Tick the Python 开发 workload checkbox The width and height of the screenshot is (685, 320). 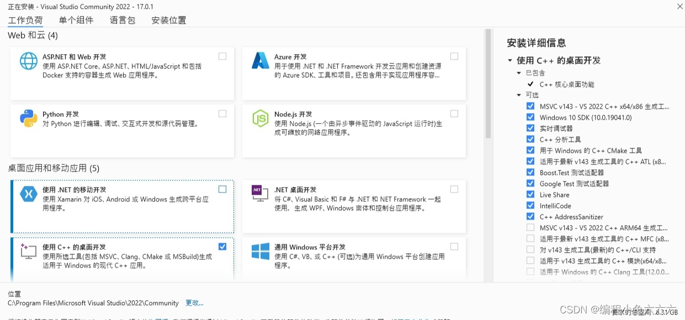222,114
